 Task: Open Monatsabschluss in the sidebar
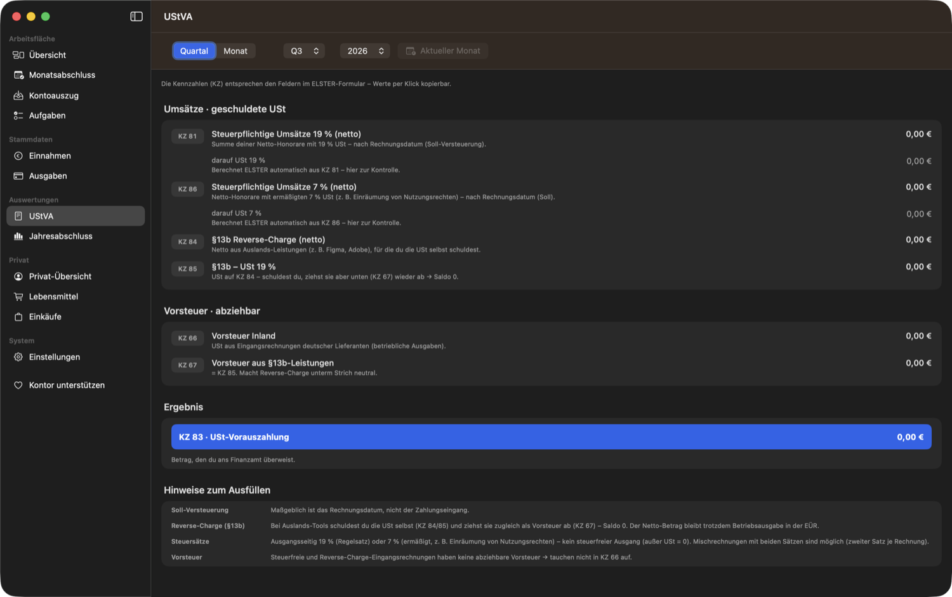[x=76, y=75]
